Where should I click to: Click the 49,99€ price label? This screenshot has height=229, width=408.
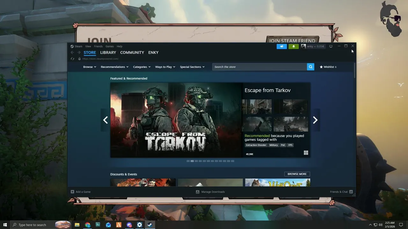[250, 154]
